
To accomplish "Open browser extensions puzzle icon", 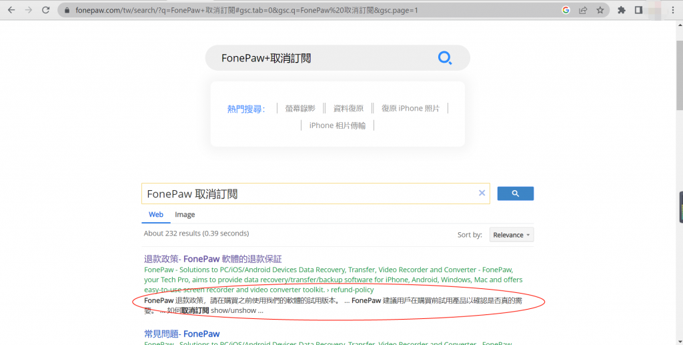I will [622, 10].
